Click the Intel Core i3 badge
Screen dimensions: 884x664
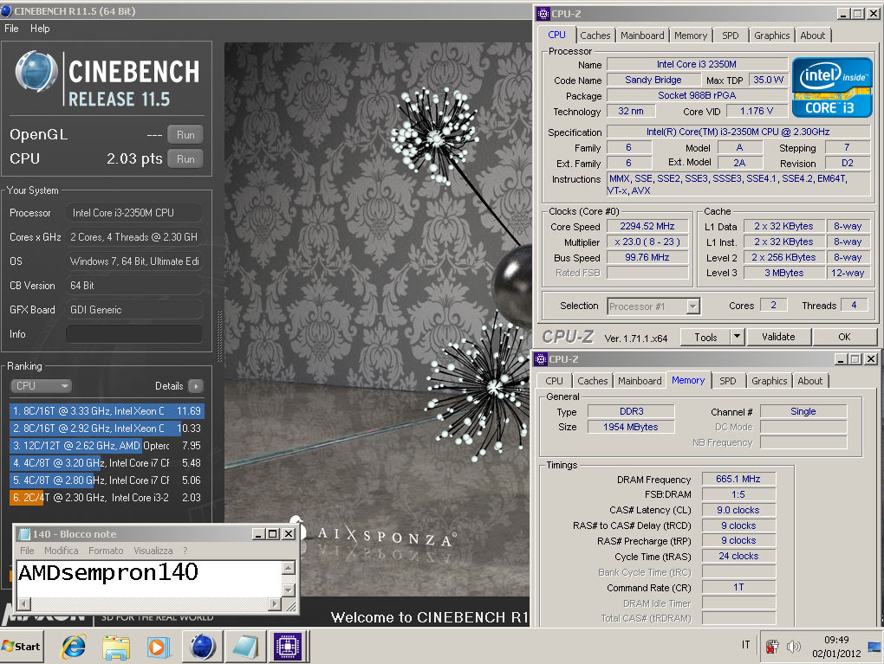click(x=832, y=87)
